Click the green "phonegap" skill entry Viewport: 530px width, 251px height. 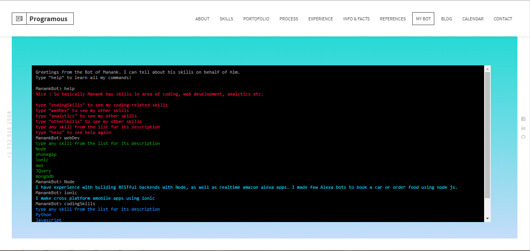46,154
